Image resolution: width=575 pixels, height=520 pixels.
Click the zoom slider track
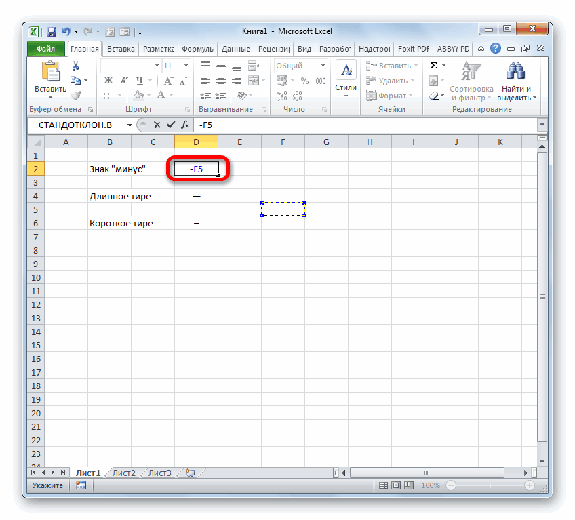point(490,485)
